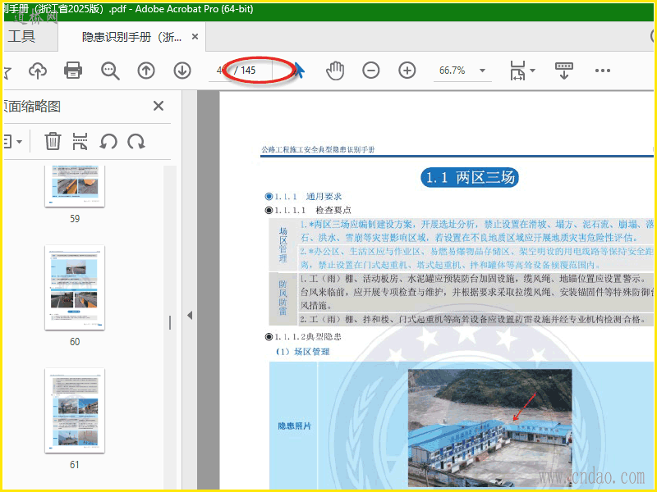Click the upload to cloud icon
This screenshot has height=492, width=657.
click(38, 71)
